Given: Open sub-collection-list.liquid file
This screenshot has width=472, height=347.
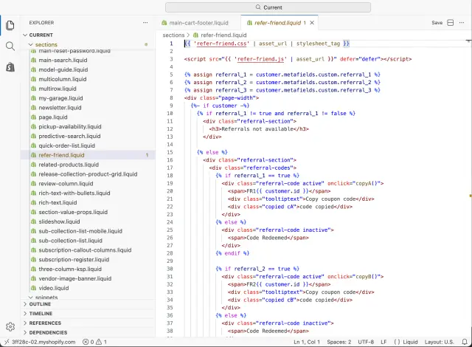Looking at the screenshot, I should tap(71, 241).
